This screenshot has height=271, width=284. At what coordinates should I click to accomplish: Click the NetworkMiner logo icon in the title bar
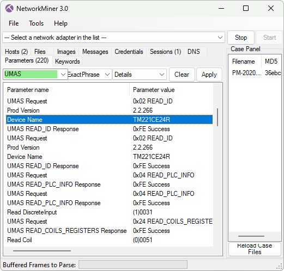(9, 8)
